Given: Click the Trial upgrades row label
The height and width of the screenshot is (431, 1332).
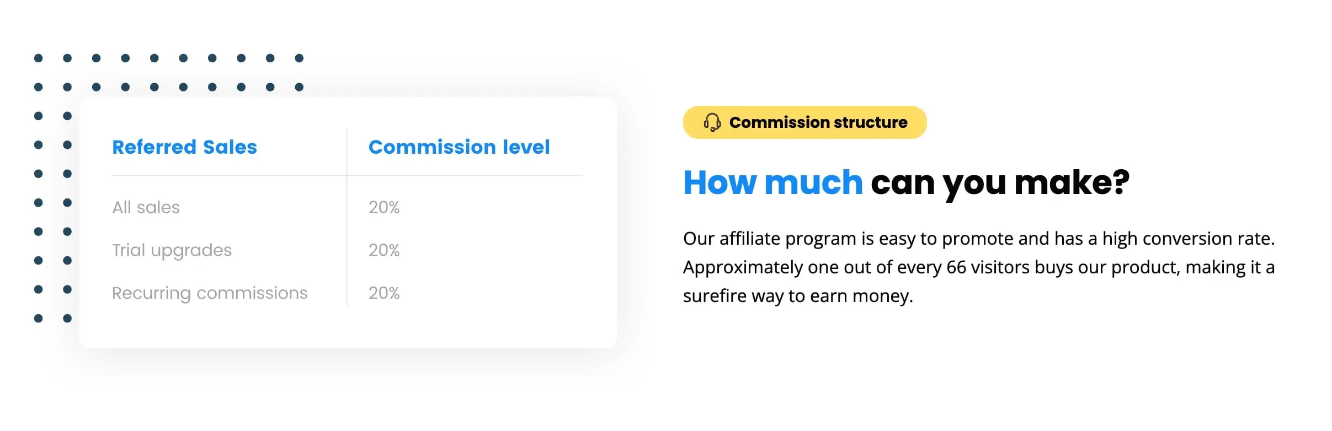Looking at the screenshot, I should [172, 250].
